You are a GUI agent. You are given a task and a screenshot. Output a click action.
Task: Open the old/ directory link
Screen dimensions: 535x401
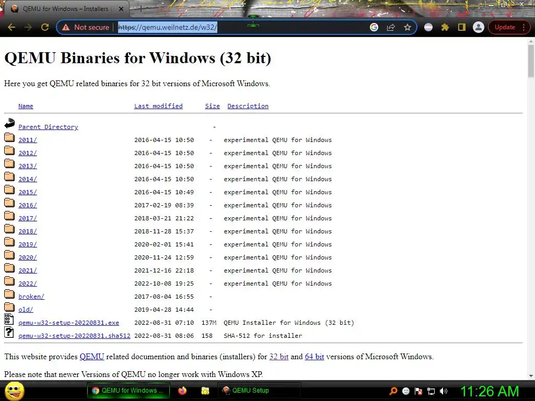26,310
